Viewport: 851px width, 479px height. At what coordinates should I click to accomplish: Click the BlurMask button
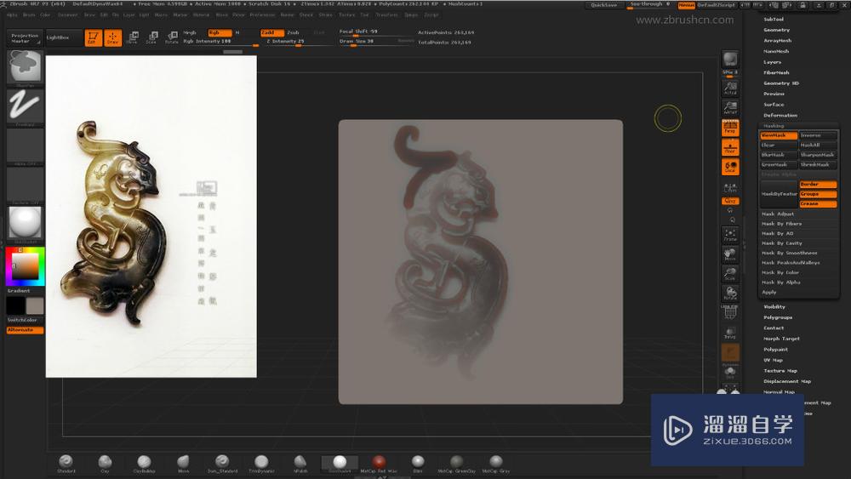pos(779,155)
